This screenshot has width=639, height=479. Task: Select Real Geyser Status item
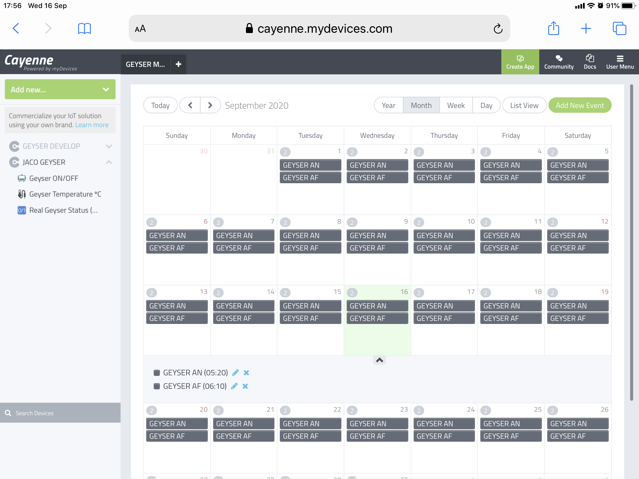tap(58, 210)
